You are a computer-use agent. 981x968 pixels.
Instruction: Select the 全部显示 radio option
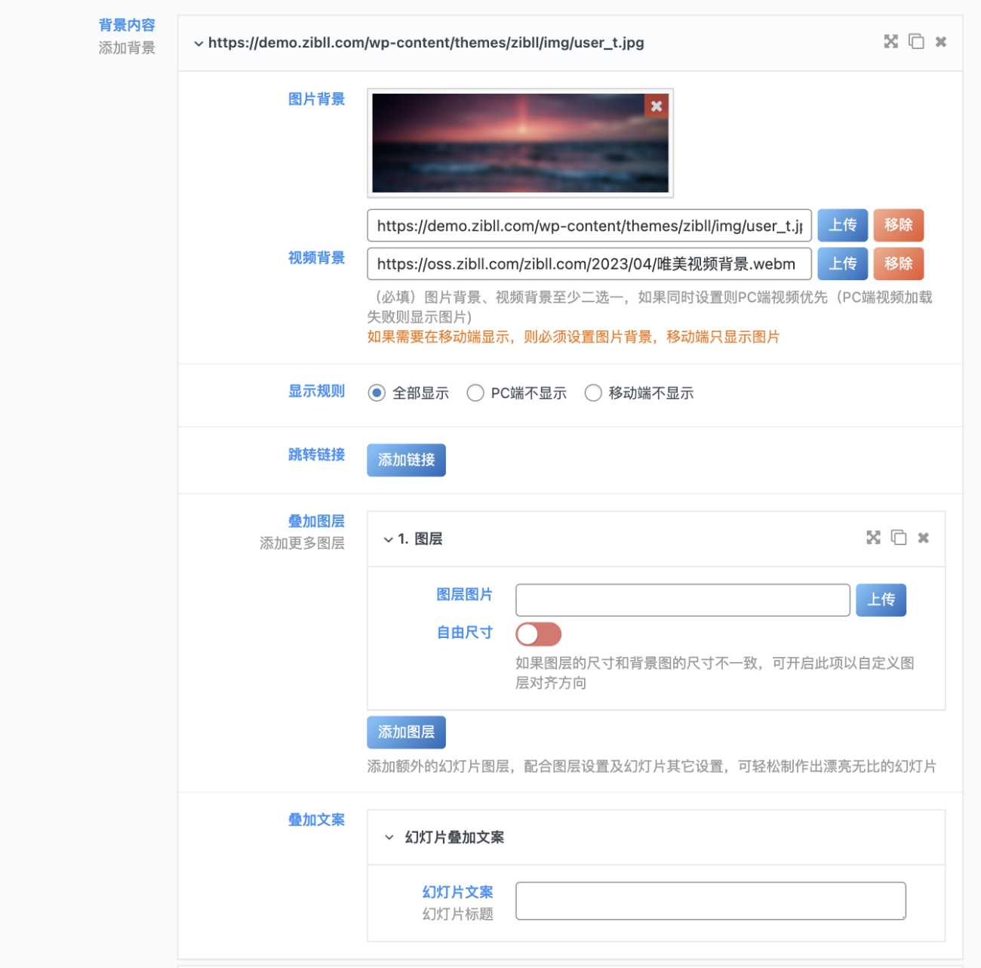[x=377, y=393]
